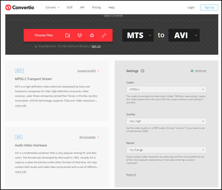Screen dimensions: 222x190
Task: Expand the Codec MPEG-4 dropdown
Action: [x=166, y=89]
